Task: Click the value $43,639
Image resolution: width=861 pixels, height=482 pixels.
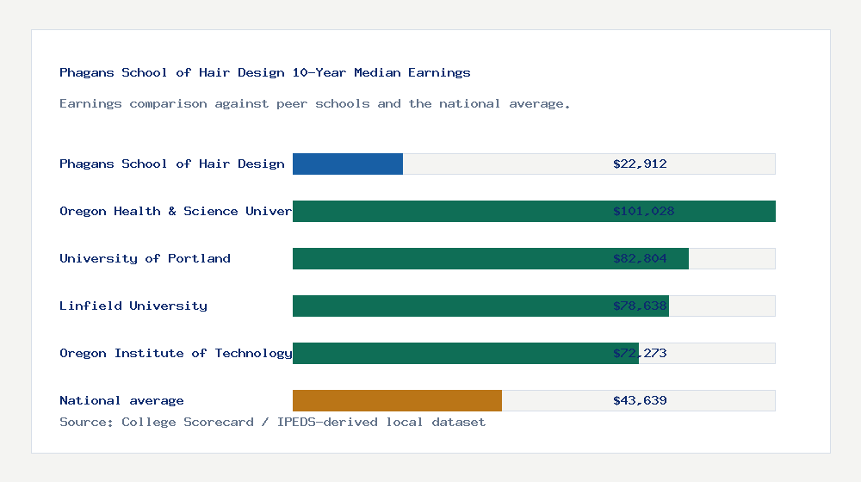Action: [x=640, y=400]
